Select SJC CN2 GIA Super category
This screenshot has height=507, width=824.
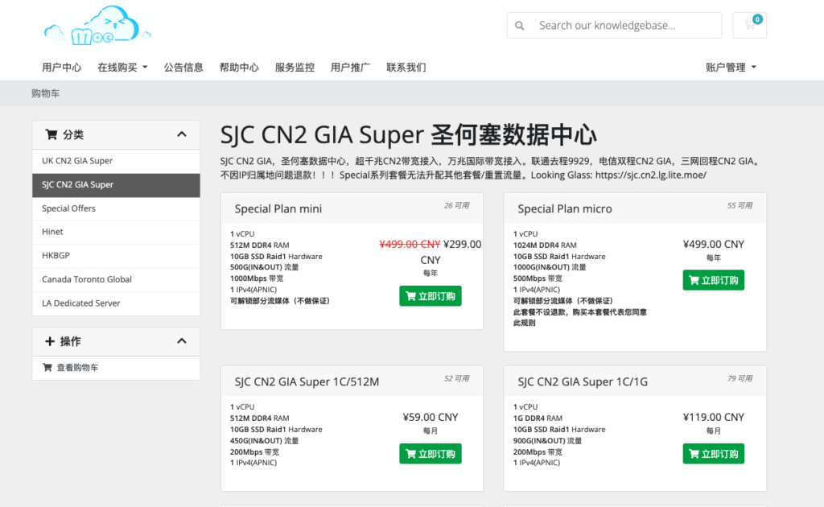coord(116,185)
